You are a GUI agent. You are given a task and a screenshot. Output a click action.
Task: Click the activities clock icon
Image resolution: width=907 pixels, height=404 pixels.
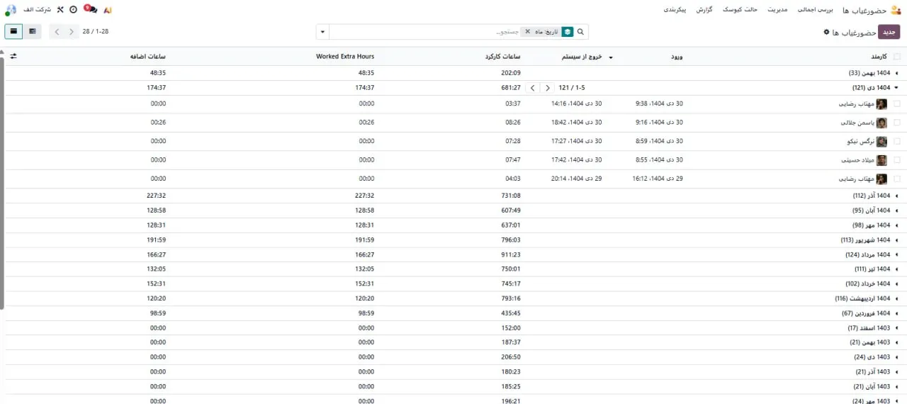click(73, 10)
